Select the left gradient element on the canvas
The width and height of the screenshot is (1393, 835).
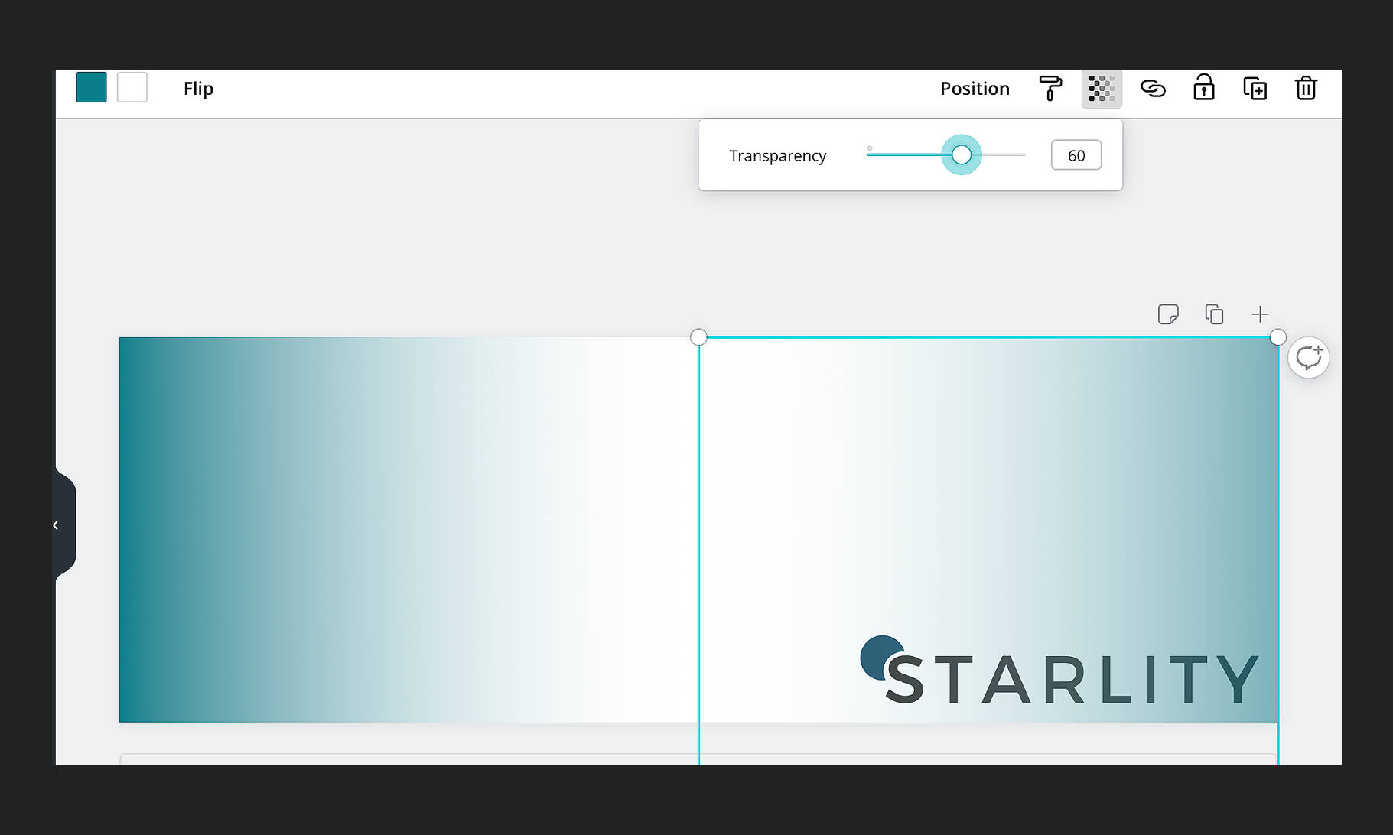pos(408,530)
